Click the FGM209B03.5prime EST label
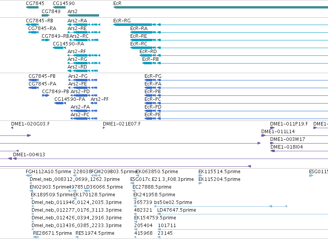328x239 pixels. 114,172
